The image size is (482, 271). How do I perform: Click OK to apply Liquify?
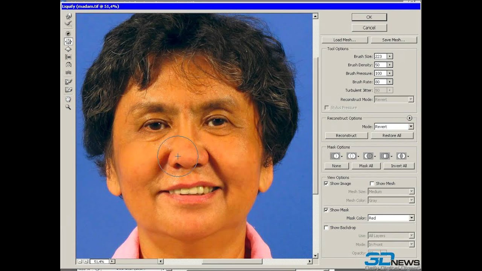coord(369,17)
